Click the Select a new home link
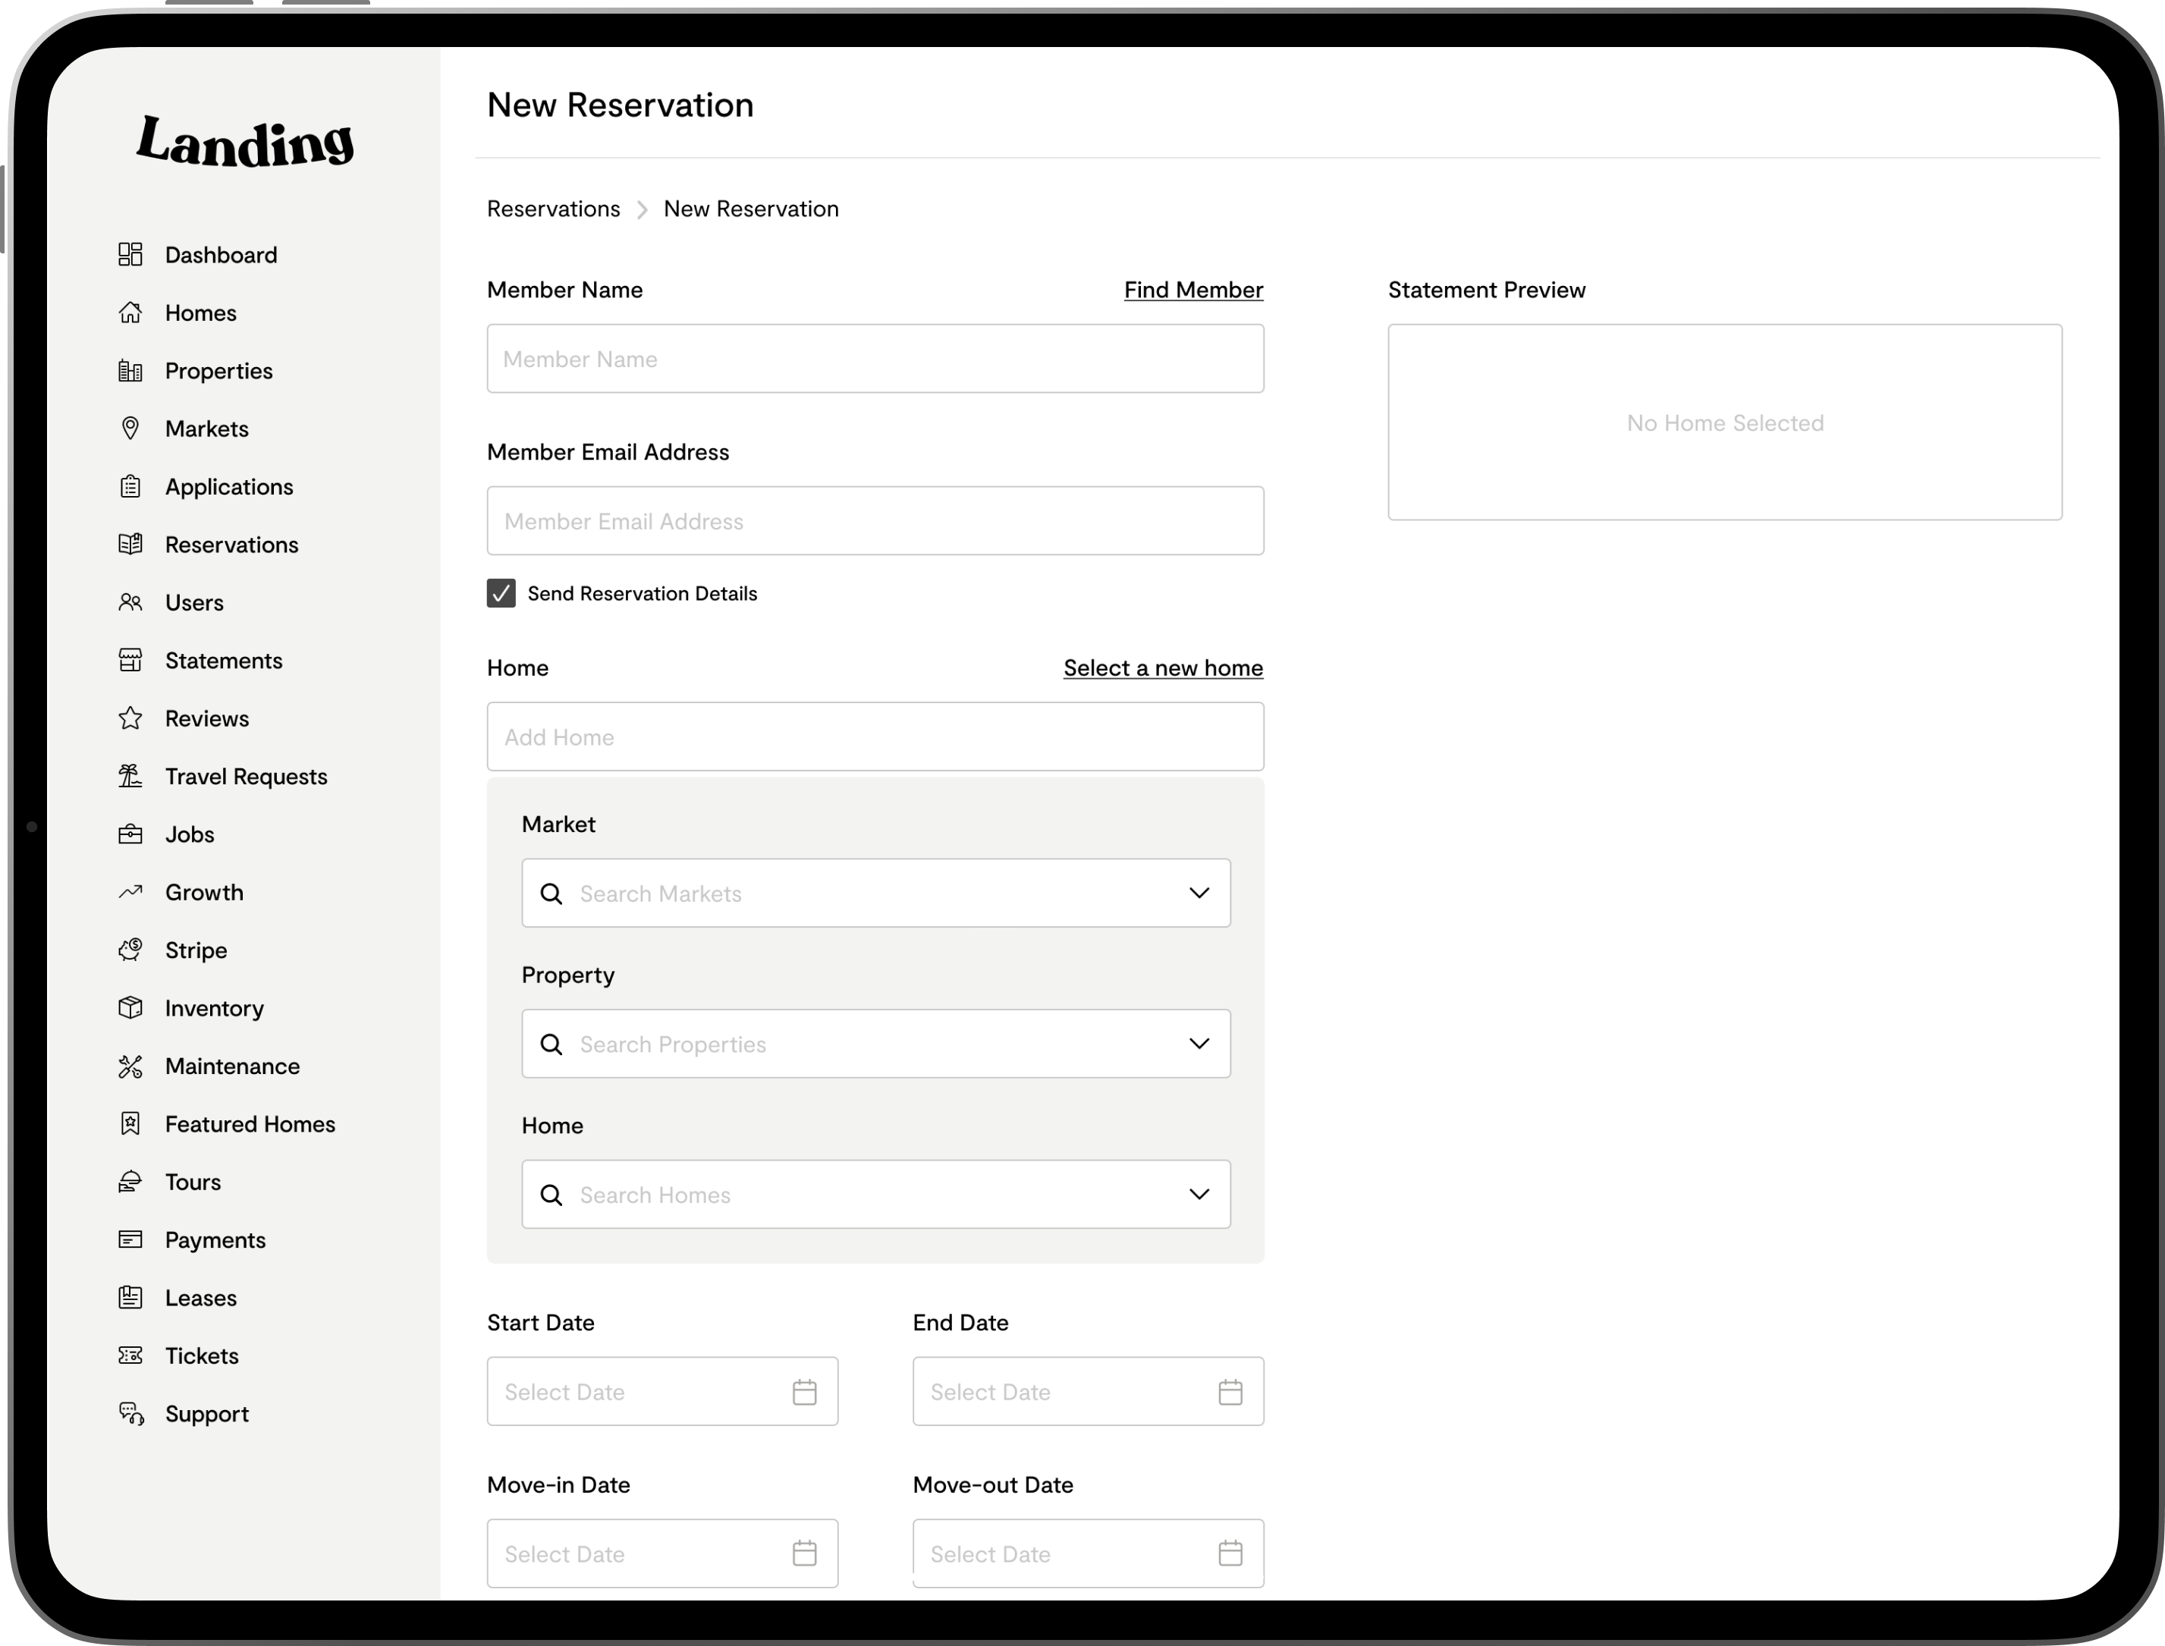This screenshot has height=1646, width=2165. 1163,668
